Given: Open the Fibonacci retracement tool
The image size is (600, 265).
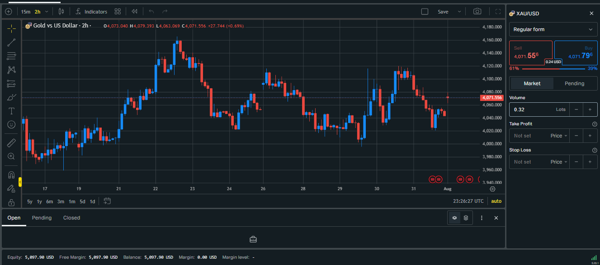Looking at the screenshot, I should click(x=11, y=56).
